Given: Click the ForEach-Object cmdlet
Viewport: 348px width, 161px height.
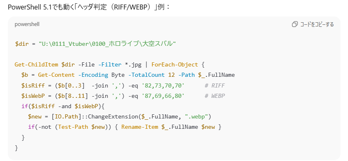Looking at the screenshot, I should coord(175,65).
